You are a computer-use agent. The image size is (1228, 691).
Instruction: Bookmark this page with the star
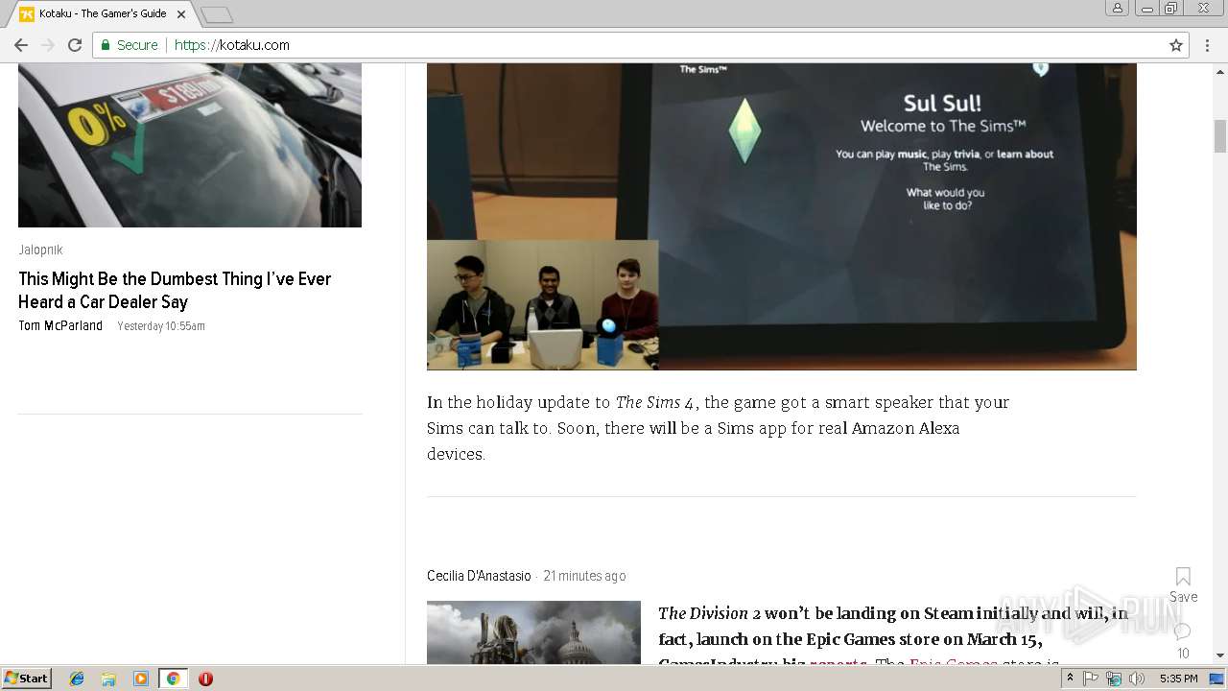point(1176,45)
